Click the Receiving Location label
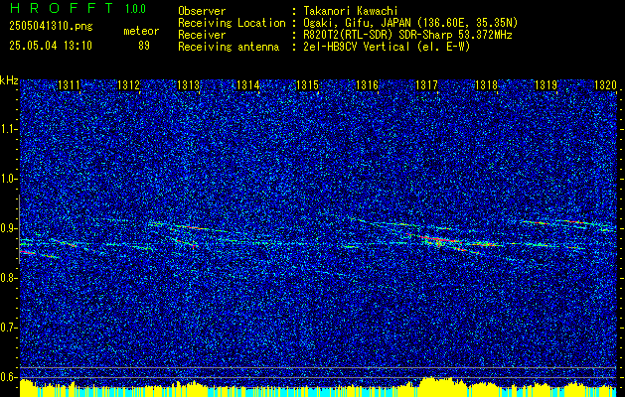The image size is (625, 397). 232,23
